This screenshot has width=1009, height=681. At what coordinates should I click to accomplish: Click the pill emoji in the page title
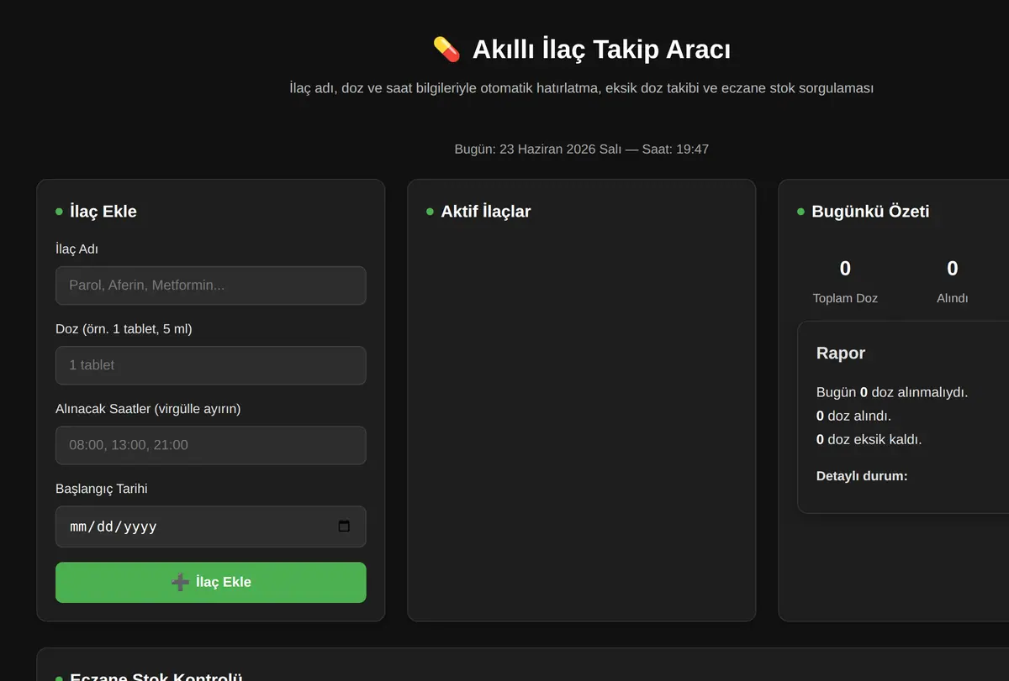[x=446, y=50]
